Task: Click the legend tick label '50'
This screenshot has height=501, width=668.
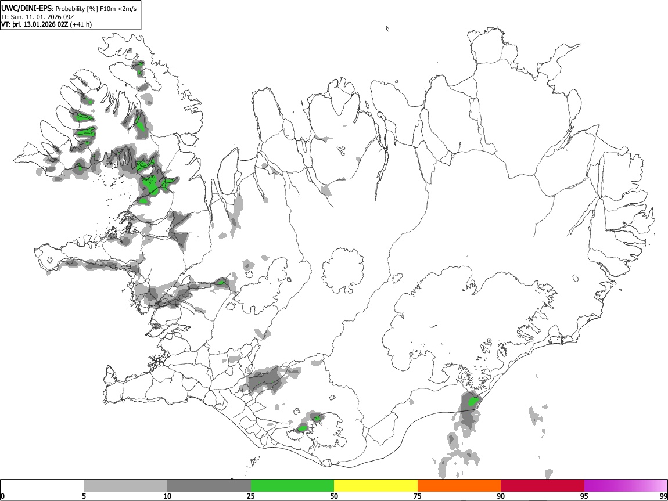Action: pos(334,496)
